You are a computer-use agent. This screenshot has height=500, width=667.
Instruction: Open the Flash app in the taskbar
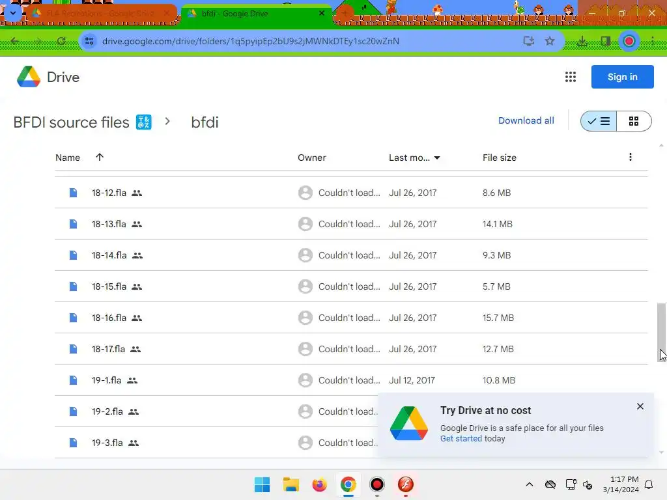[406, 484]
